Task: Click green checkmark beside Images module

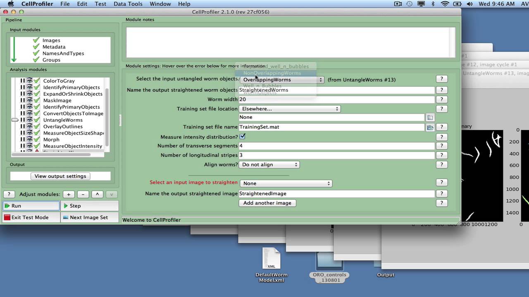Action: (36, 40)
